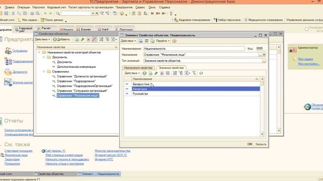Open Действия dropdown in the values toolbar
The width and height of the screenshot is (323, 181).
coord(132,73)
